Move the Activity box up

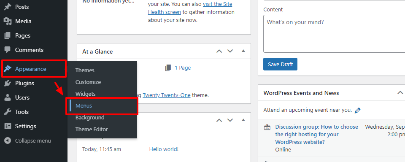click(x=219, y=120)
